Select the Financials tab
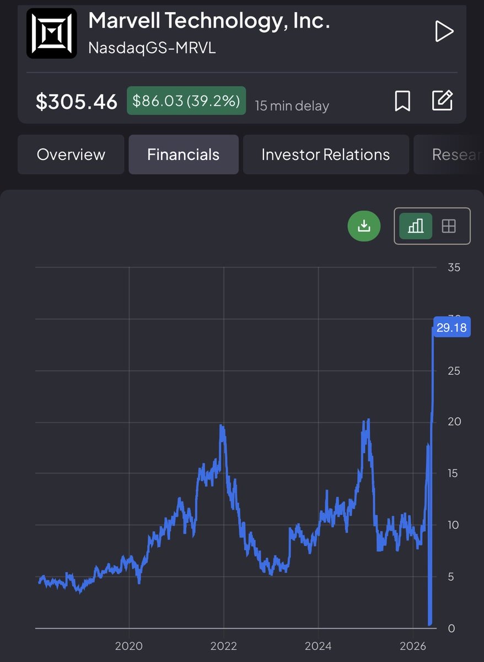This screenshot has width=484, height=662. click(184, 154)
